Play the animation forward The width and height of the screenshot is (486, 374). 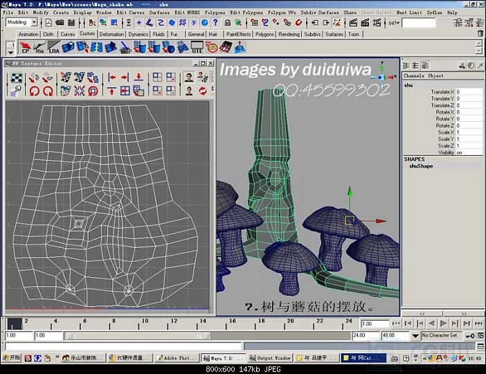pyautogui.click(x=443, y=323)
